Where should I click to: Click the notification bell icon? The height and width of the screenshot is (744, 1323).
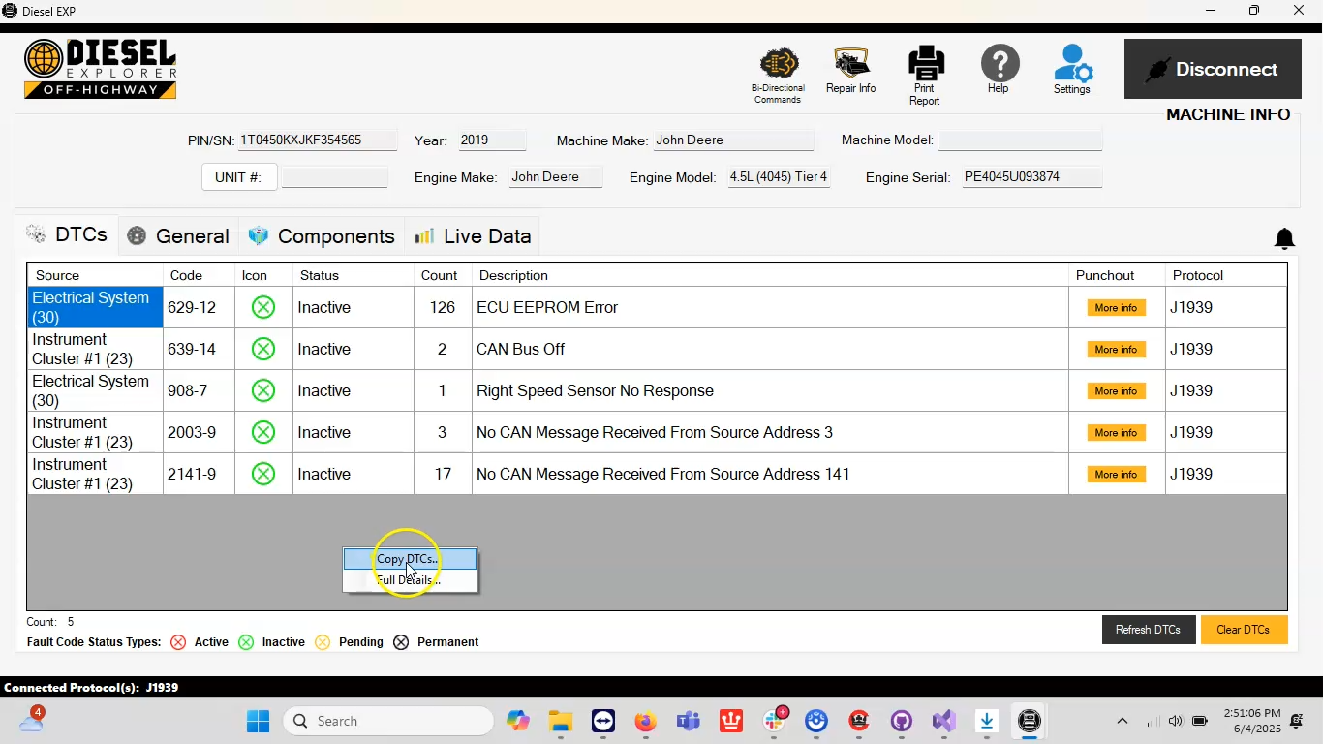pyautogui.click(x=1284, y=238)
